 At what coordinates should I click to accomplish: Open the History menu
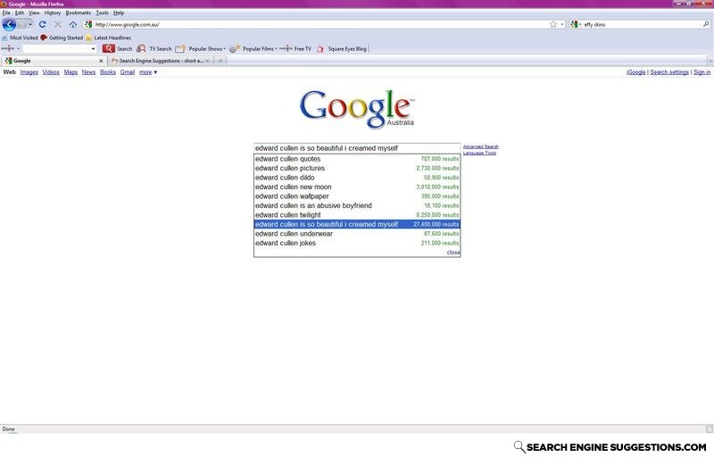coord(53,13)
